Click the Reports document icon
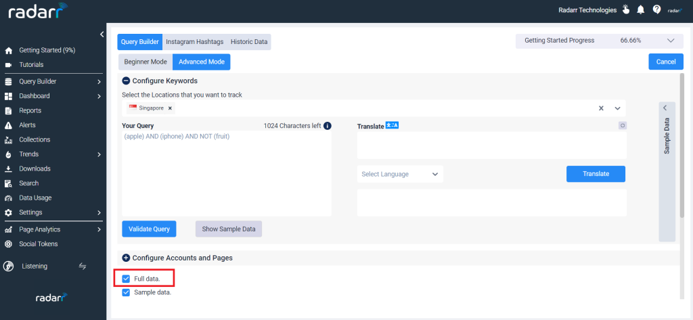Image resolution: width=693 pixels, height=320 pixels. click(8, 111)
